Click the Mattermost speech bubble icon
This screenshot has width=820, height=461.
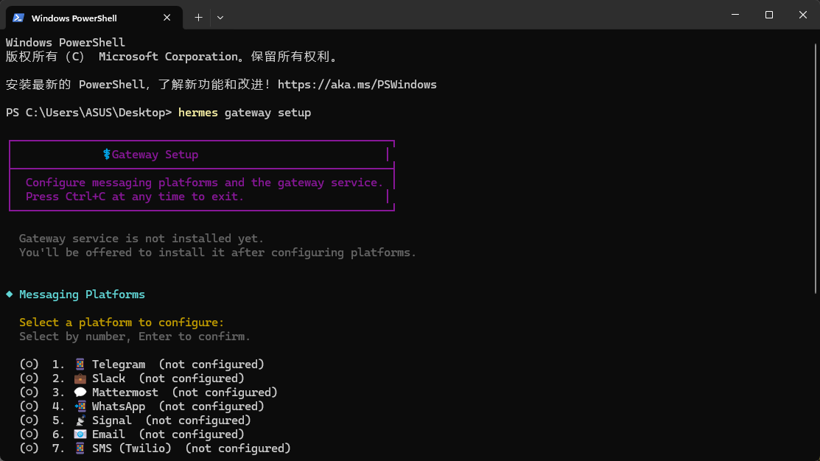tap(80, 393)
